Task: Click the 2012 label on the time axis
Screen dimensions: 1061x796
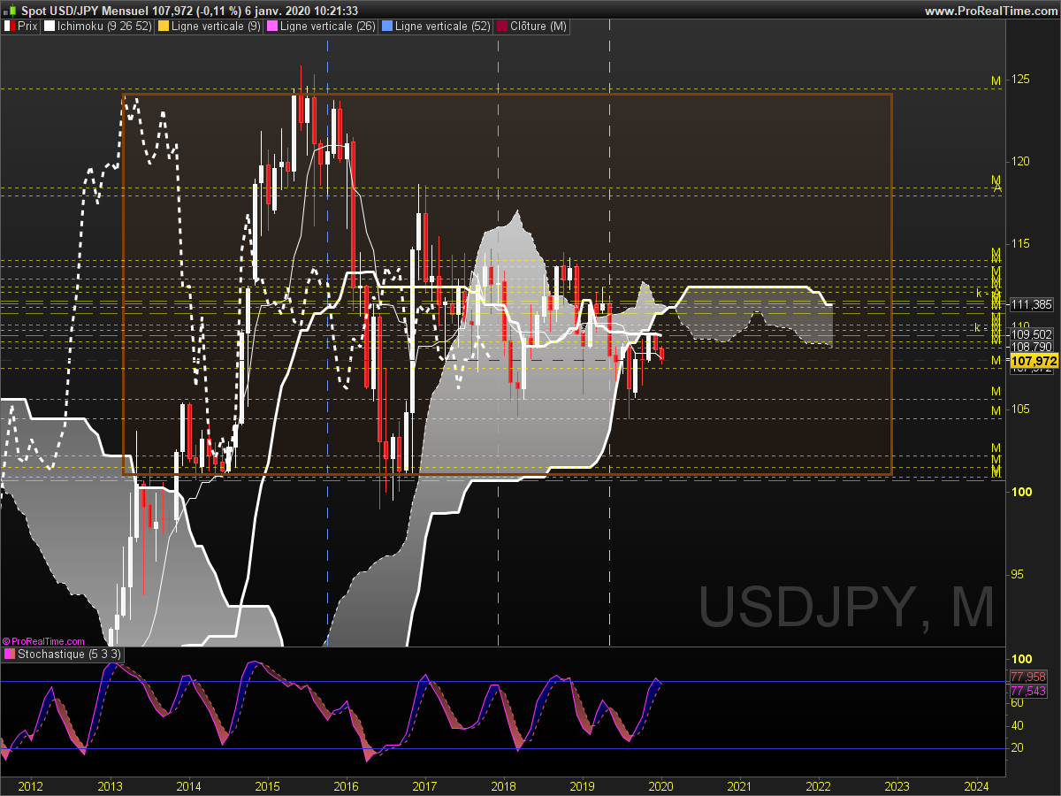Action: click(31, 785)
